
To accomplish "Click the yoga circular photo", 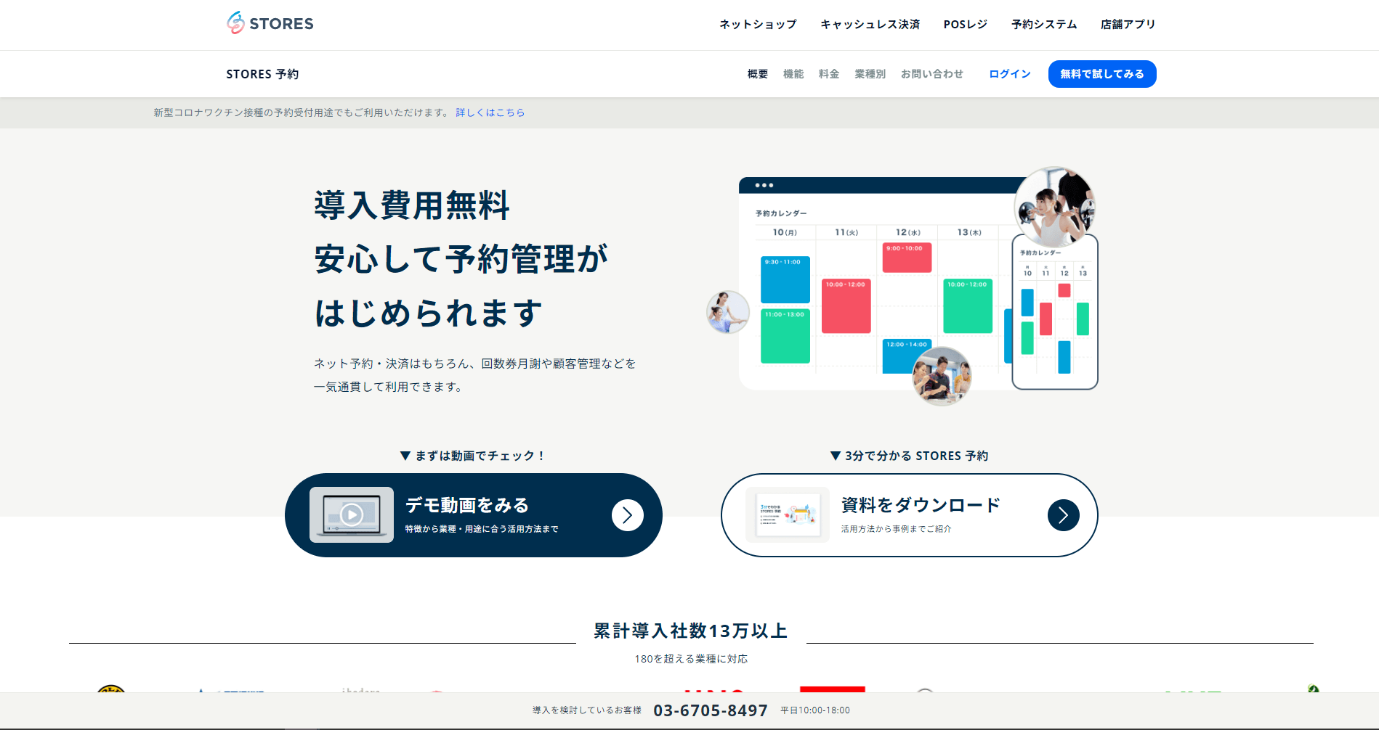I will click(728, 312).
